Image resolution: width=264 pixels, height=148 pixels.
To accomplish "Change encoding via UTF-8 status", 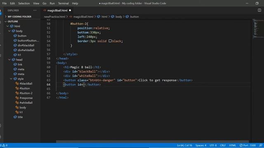I will tap(213, 145).
